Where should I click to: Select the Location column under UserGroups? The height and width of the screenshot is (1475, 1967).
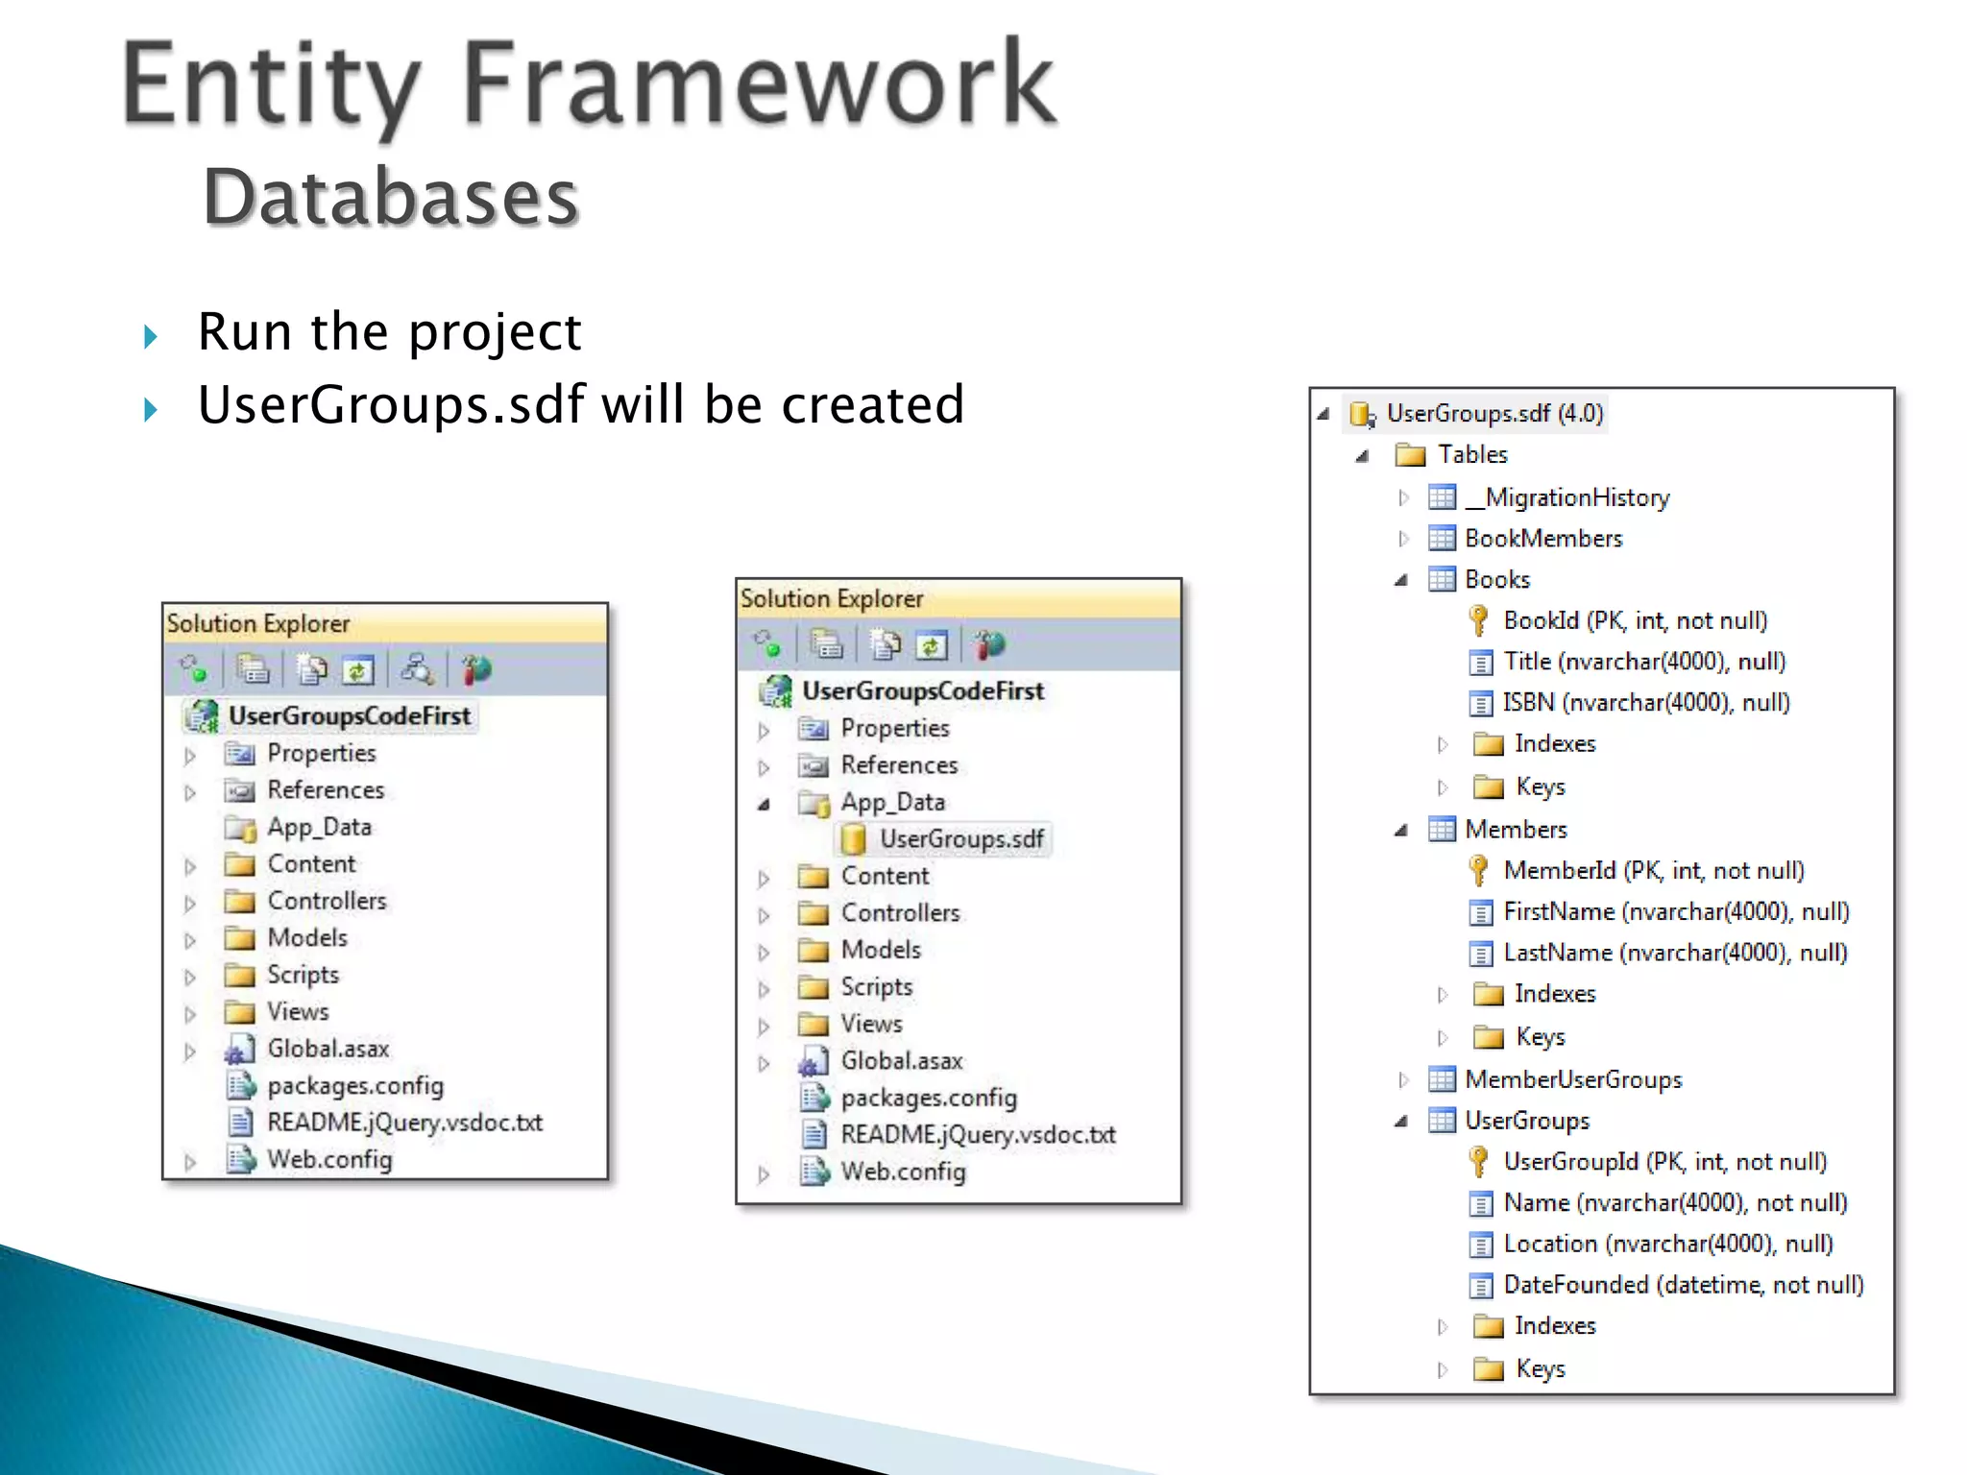(1667, 1244)
